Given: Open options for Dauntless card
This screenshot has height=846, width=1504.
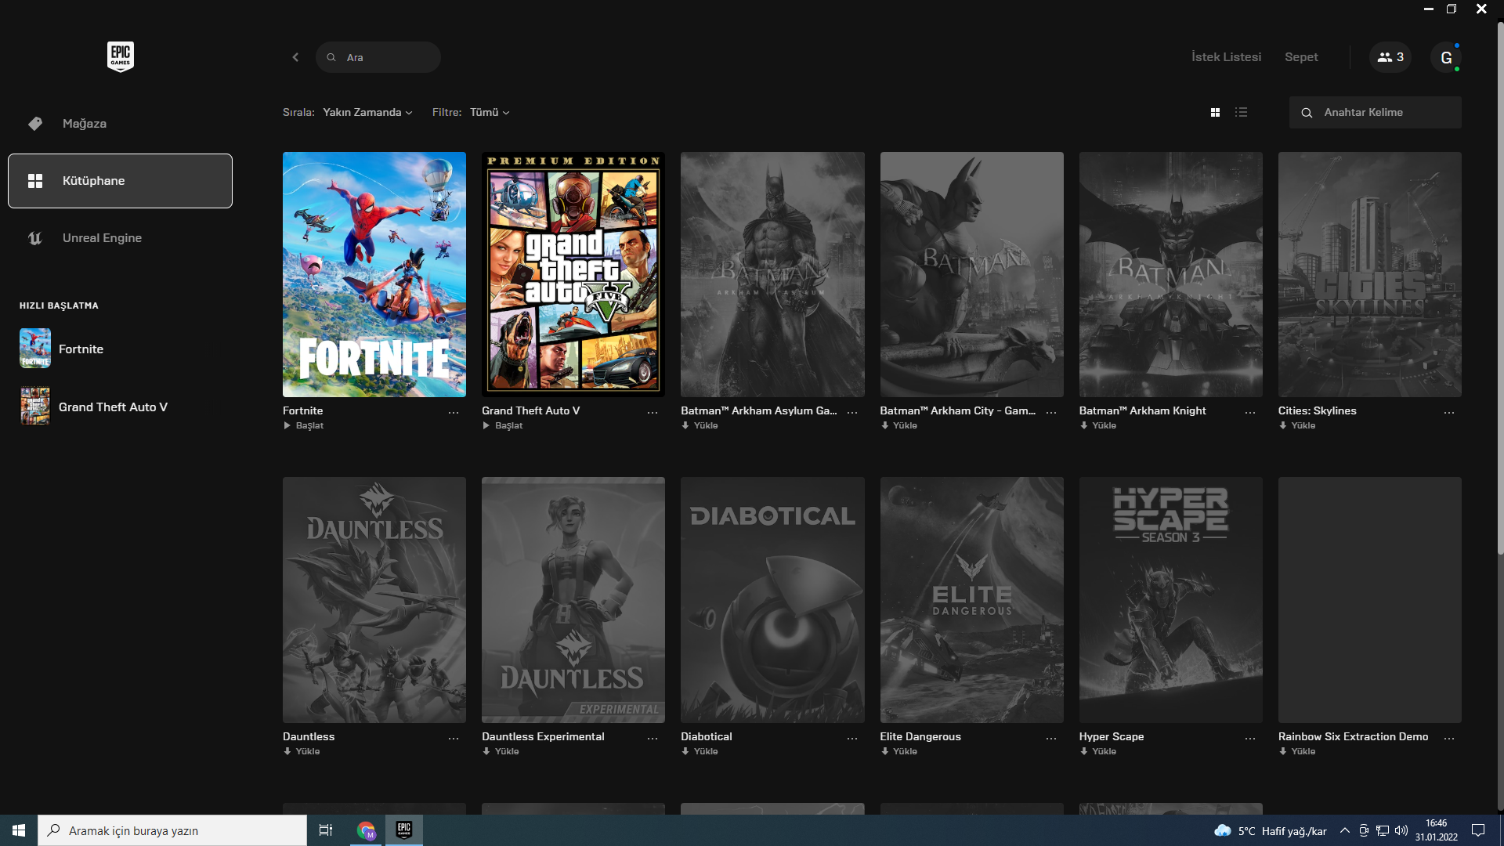Looking at the screenshot, I should 454,738.
